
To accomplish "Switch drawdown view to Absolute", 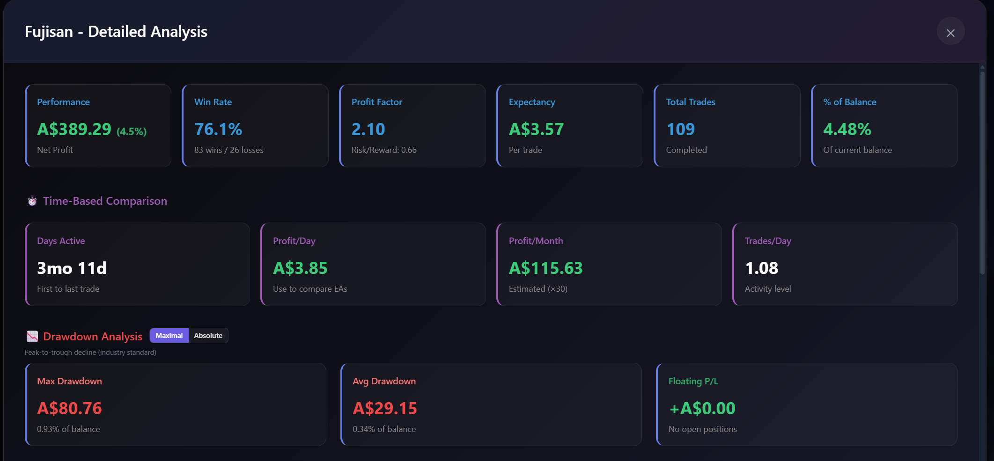I will (x=208, y=336).
